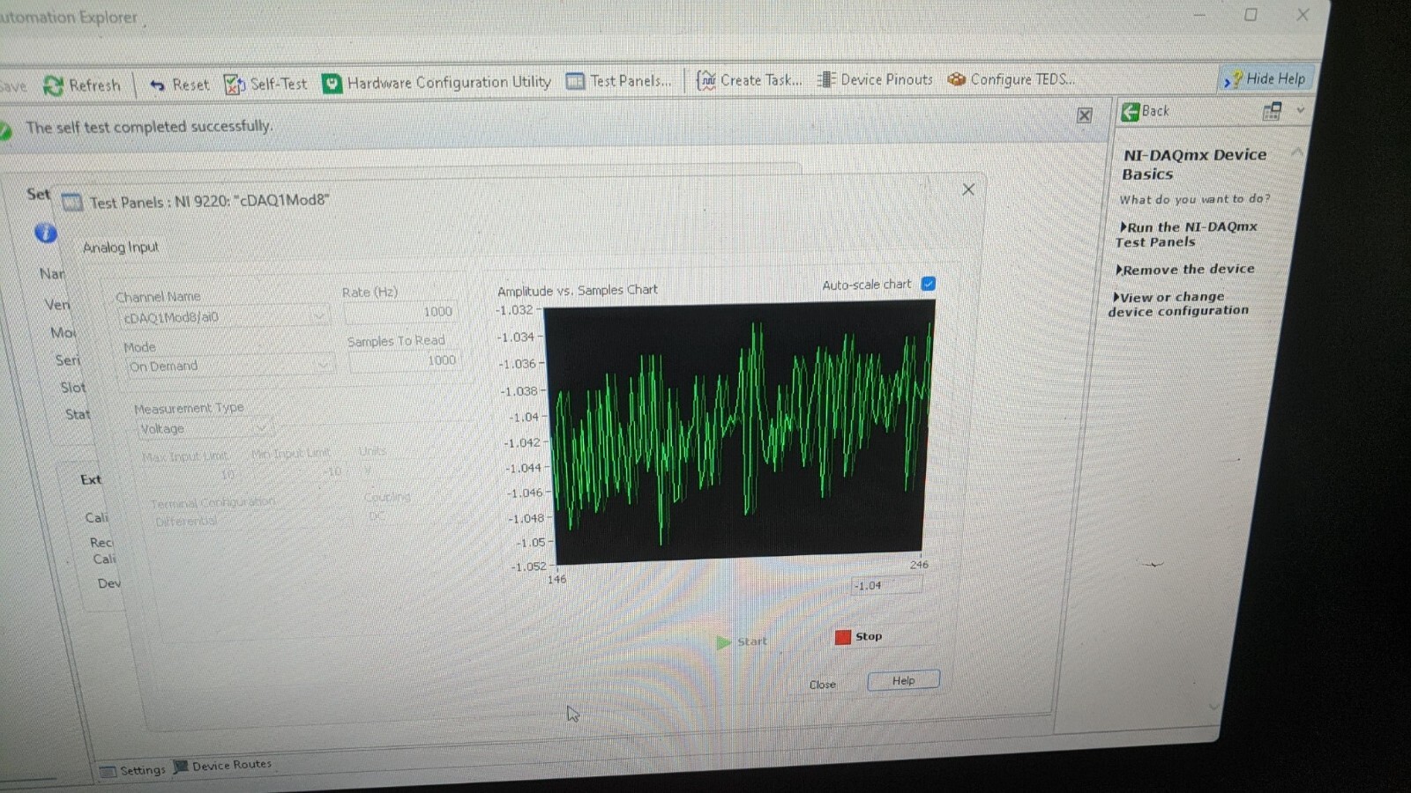
Task: Click the Help button in the dialog
Action: click(x=903, y=680)
